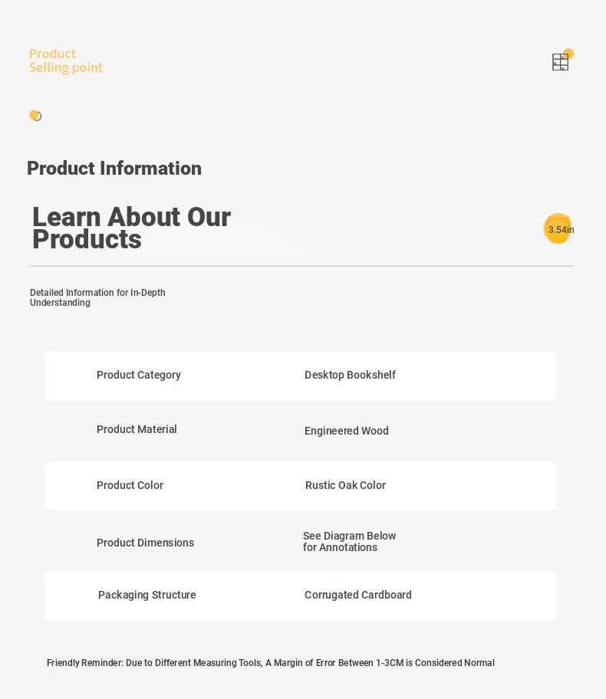The width and height of the screenshot is (606, 699).
Task: Select the Product Material label
Action: click(137, 429)
